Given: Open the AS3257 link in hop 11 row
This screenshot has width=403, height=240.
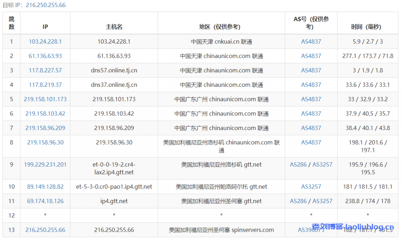Looking at the screenshot, I should point(322,201).
